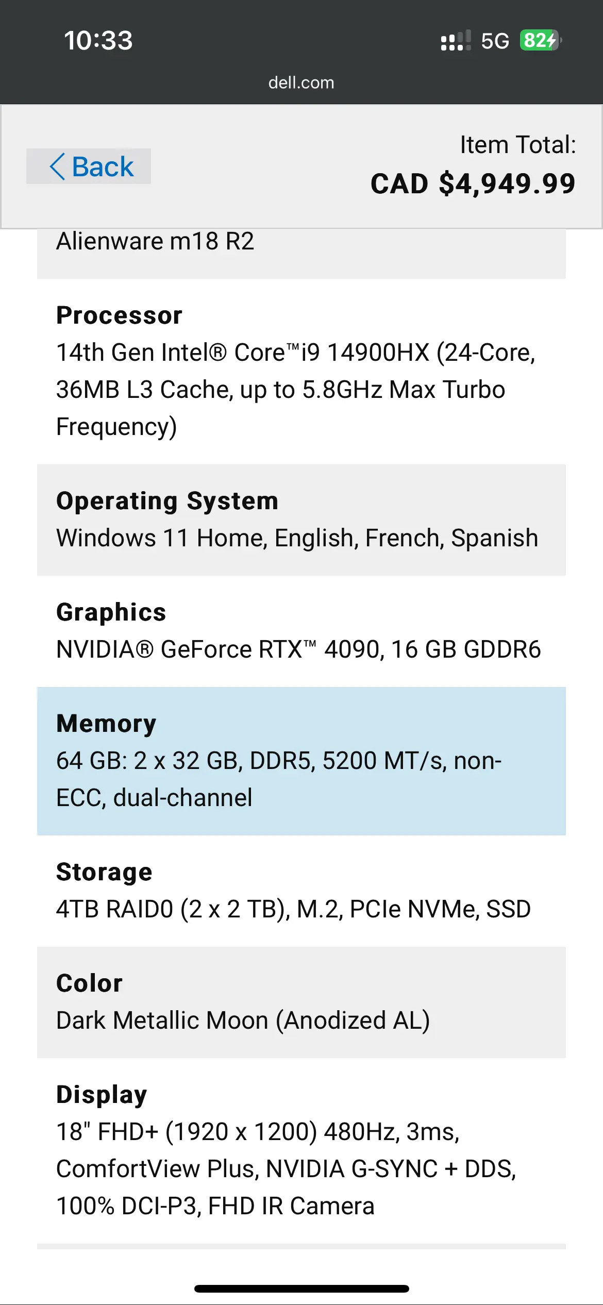Image resolution: width=603 pixels, height=1305 pixels.
Task: Select the Processor specification row
Action: 301,371
